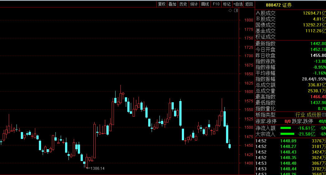The width and height of the screenshot is (326, 175).
Task: Select 大宗流入 value -21.50亿
Action: (x=306, y=134)
